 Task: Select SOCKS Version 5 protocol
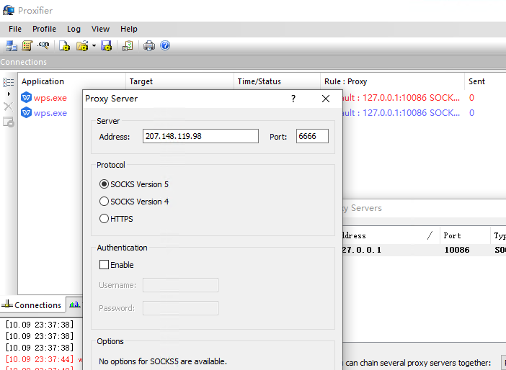[105, 184]
